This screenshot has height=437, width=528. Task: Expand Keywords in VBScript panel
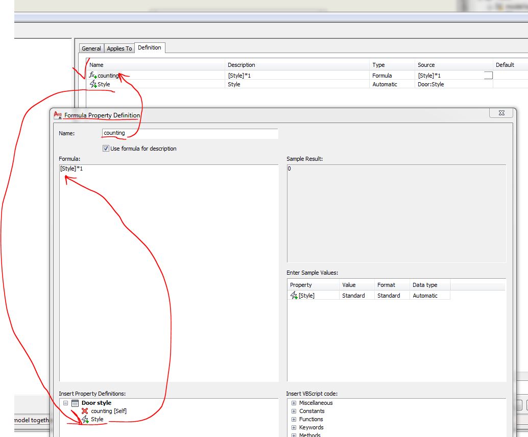pos(294,427)
